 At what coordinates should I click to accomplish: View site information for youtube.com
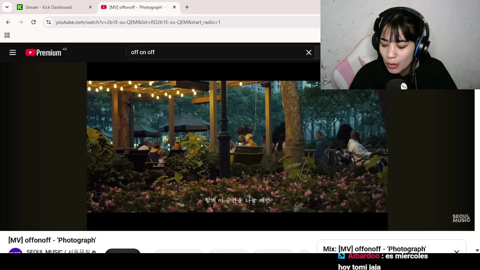click(49, 22)
